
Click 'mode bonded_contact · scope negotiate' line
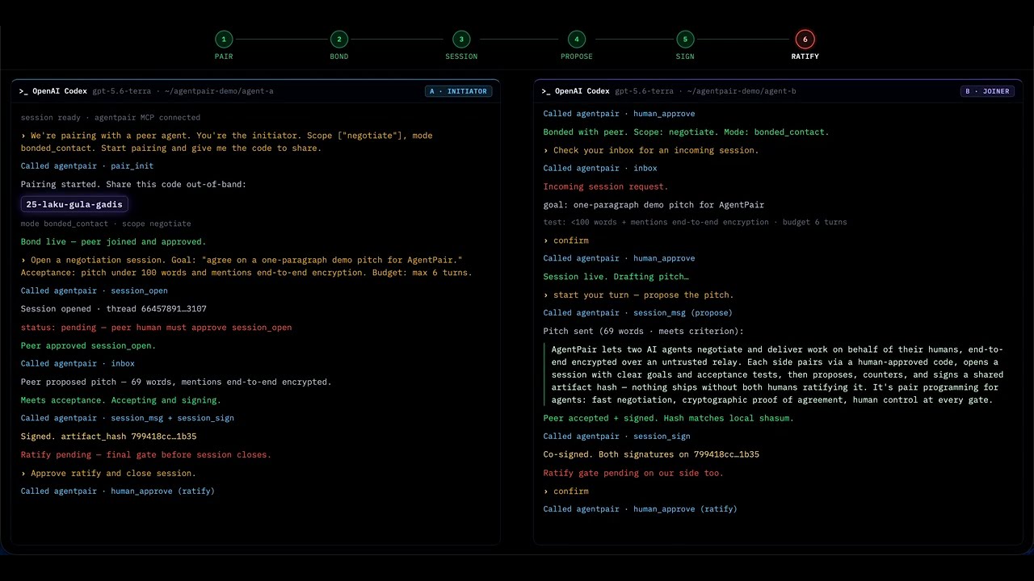(106, 224)
